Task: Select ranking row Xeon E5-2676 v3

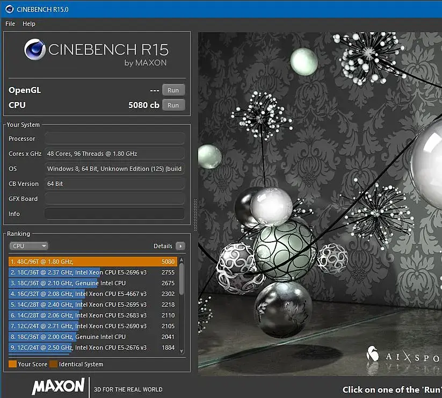Action: pyautogui.click(x=93, y=348)
